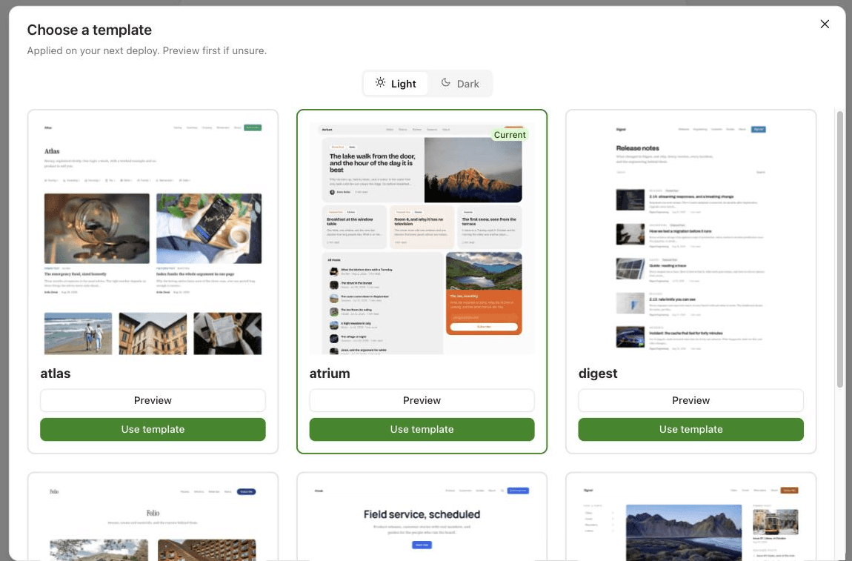Use the atlas template
This screenshot has width=852, height=561.
pos(153,429)
